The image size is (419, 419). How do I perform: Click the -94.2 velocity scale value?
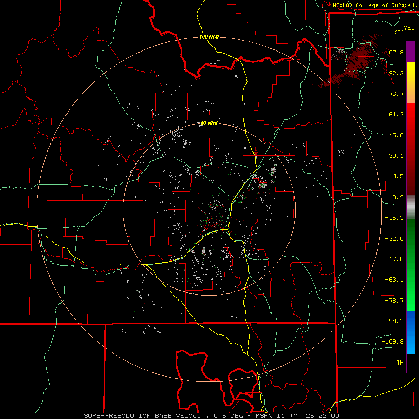394,321
